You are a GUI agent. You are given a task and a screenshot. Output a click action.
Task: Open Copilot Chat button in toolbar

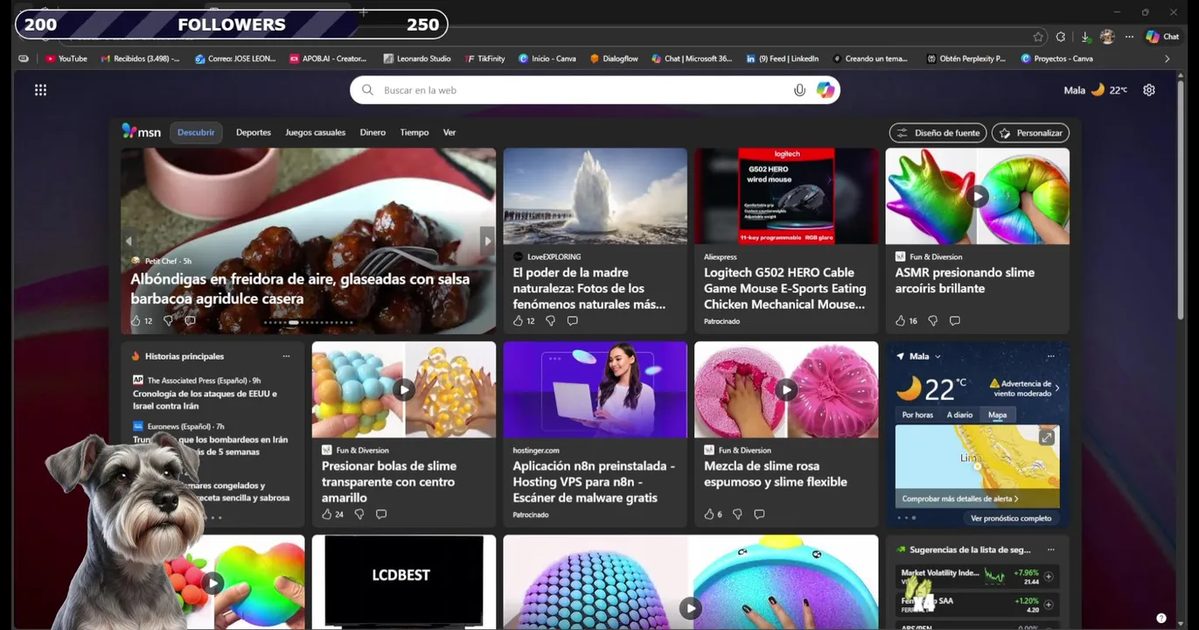pos(1162,37)
